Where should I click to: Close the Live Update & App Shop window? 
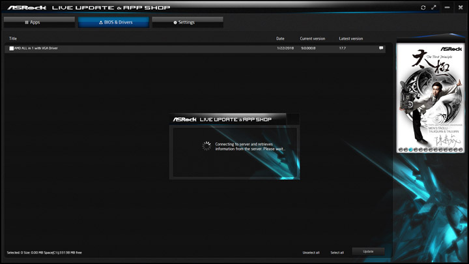point(461,7)
